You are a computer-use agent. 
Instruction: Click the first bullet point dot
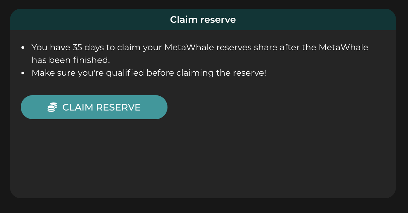coord(23,48)
